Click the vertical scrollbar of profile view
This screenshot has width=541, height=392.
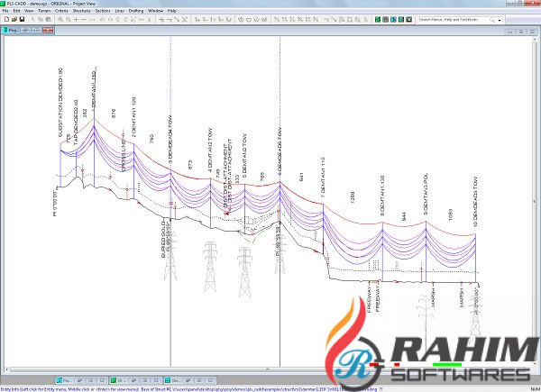coord(535,202)
